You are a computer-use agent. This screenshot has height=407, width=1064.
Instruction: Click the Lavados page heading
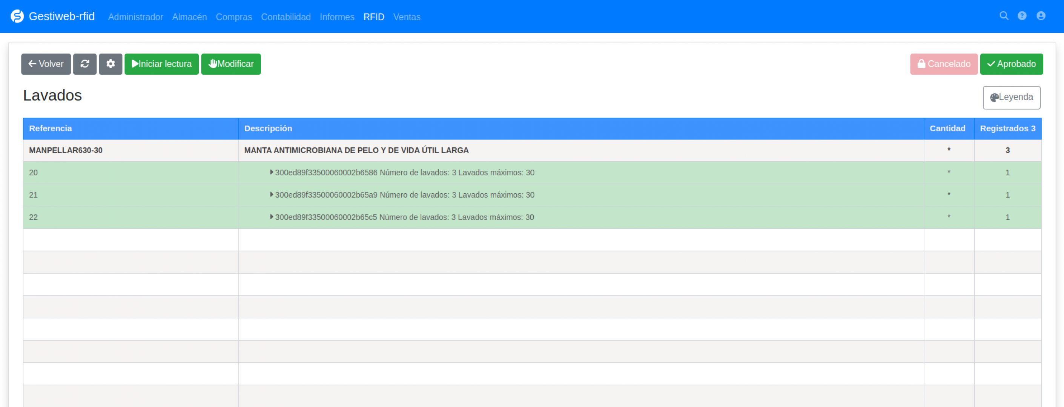click(x=52, y=95)
